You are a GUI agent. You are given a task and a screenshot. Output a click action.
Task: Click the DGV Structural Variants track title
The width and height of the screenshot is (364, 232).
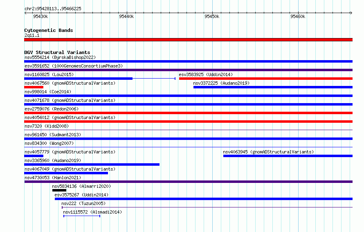pos(57,52)
